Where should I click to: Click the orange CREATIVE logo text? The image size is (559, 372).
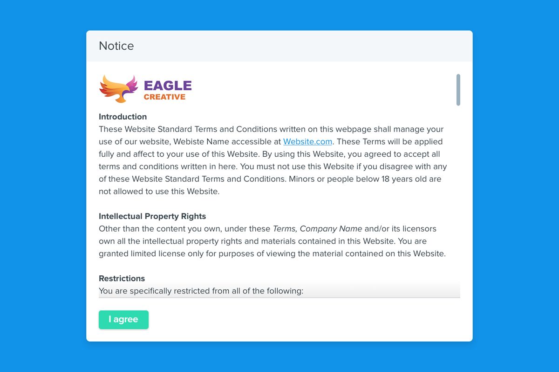point(164,97)
